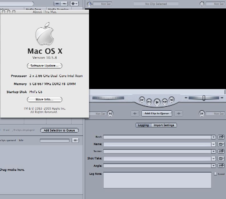Click the Out point Not Set timecode field
226x199 pixels.
(x=215, y=114)
